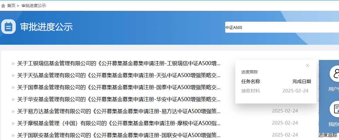Click the arrow bullet before 国泰基金 row

13,88
